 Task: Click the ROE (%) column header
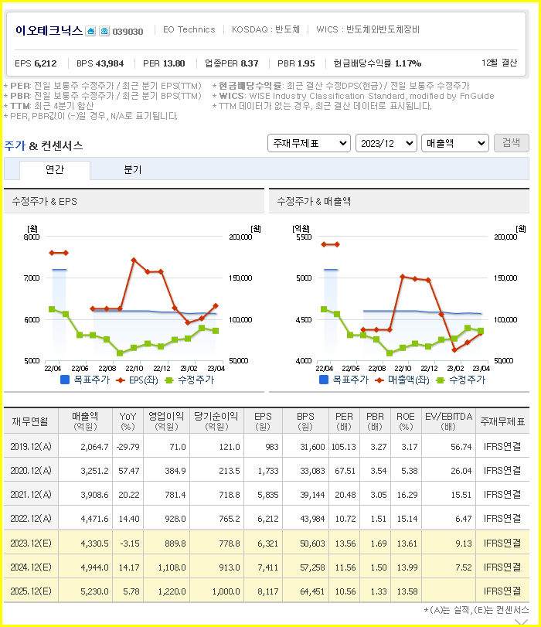(x=406, y=421)
